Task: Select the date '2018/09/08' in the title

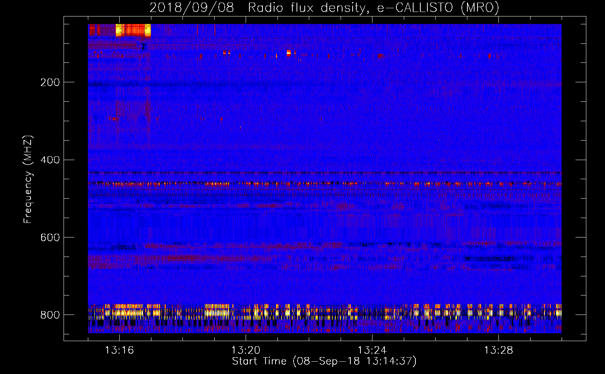Action: pos(191,7)
